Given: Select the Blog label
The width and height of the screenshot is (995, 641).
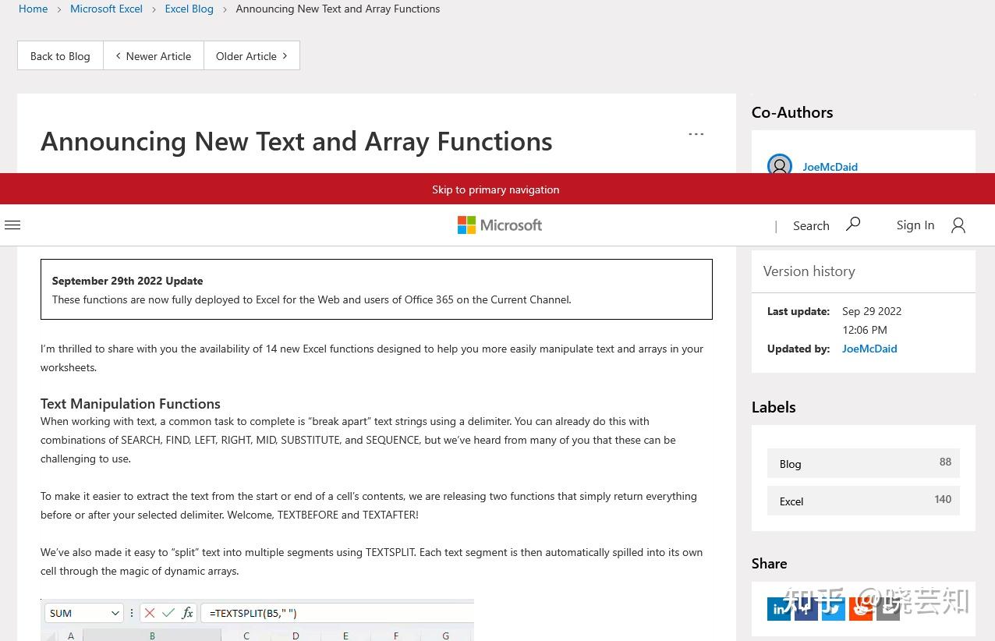Looking at the screenshot, I should tap(863, 463).
